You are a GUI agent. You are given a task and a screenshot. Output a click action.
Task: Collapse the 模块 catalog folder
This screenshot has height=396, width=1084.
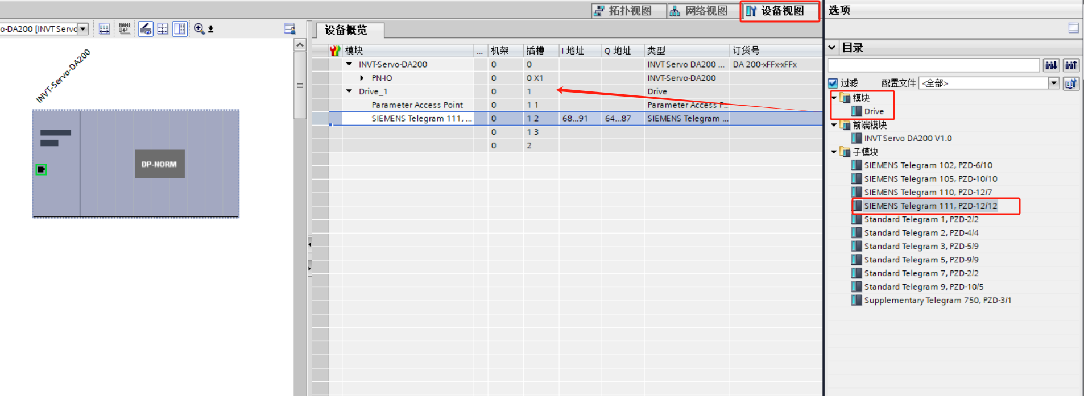(x=834, y=98)
